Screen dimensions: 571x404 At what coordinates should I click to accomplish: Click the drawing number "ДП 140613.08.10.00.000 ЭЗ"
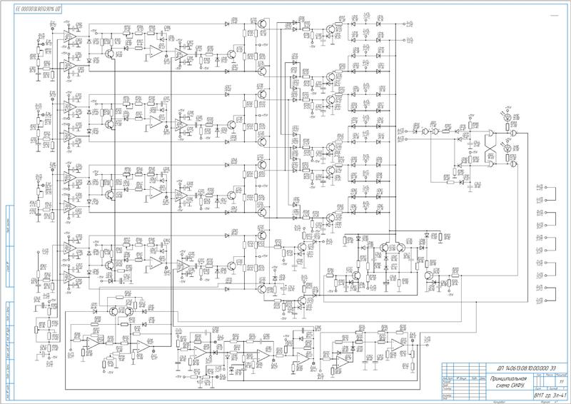(x=527, y=368)
